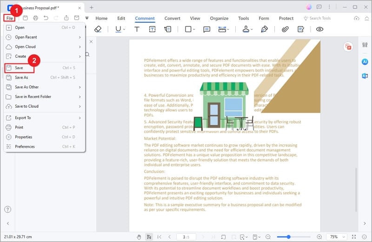Toggle comment visibility with eye icon
The width and height of the screenshot is (372, 242).
click(319, 29)
